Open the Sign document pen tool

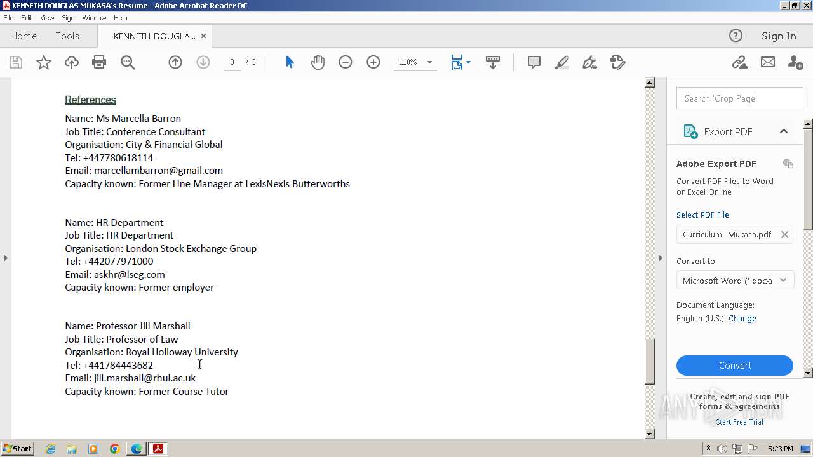[590, 62]
